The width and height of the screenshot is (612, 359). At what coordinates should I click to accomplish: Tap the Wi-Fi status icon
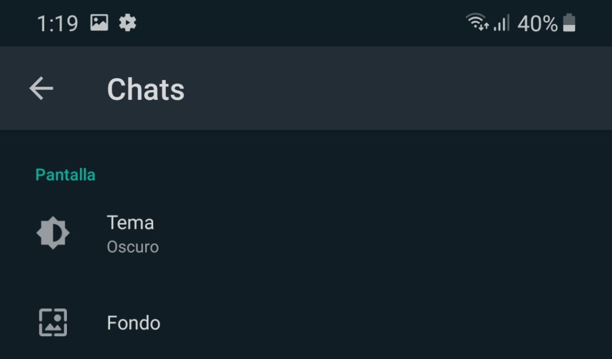[x=477, y=22]
